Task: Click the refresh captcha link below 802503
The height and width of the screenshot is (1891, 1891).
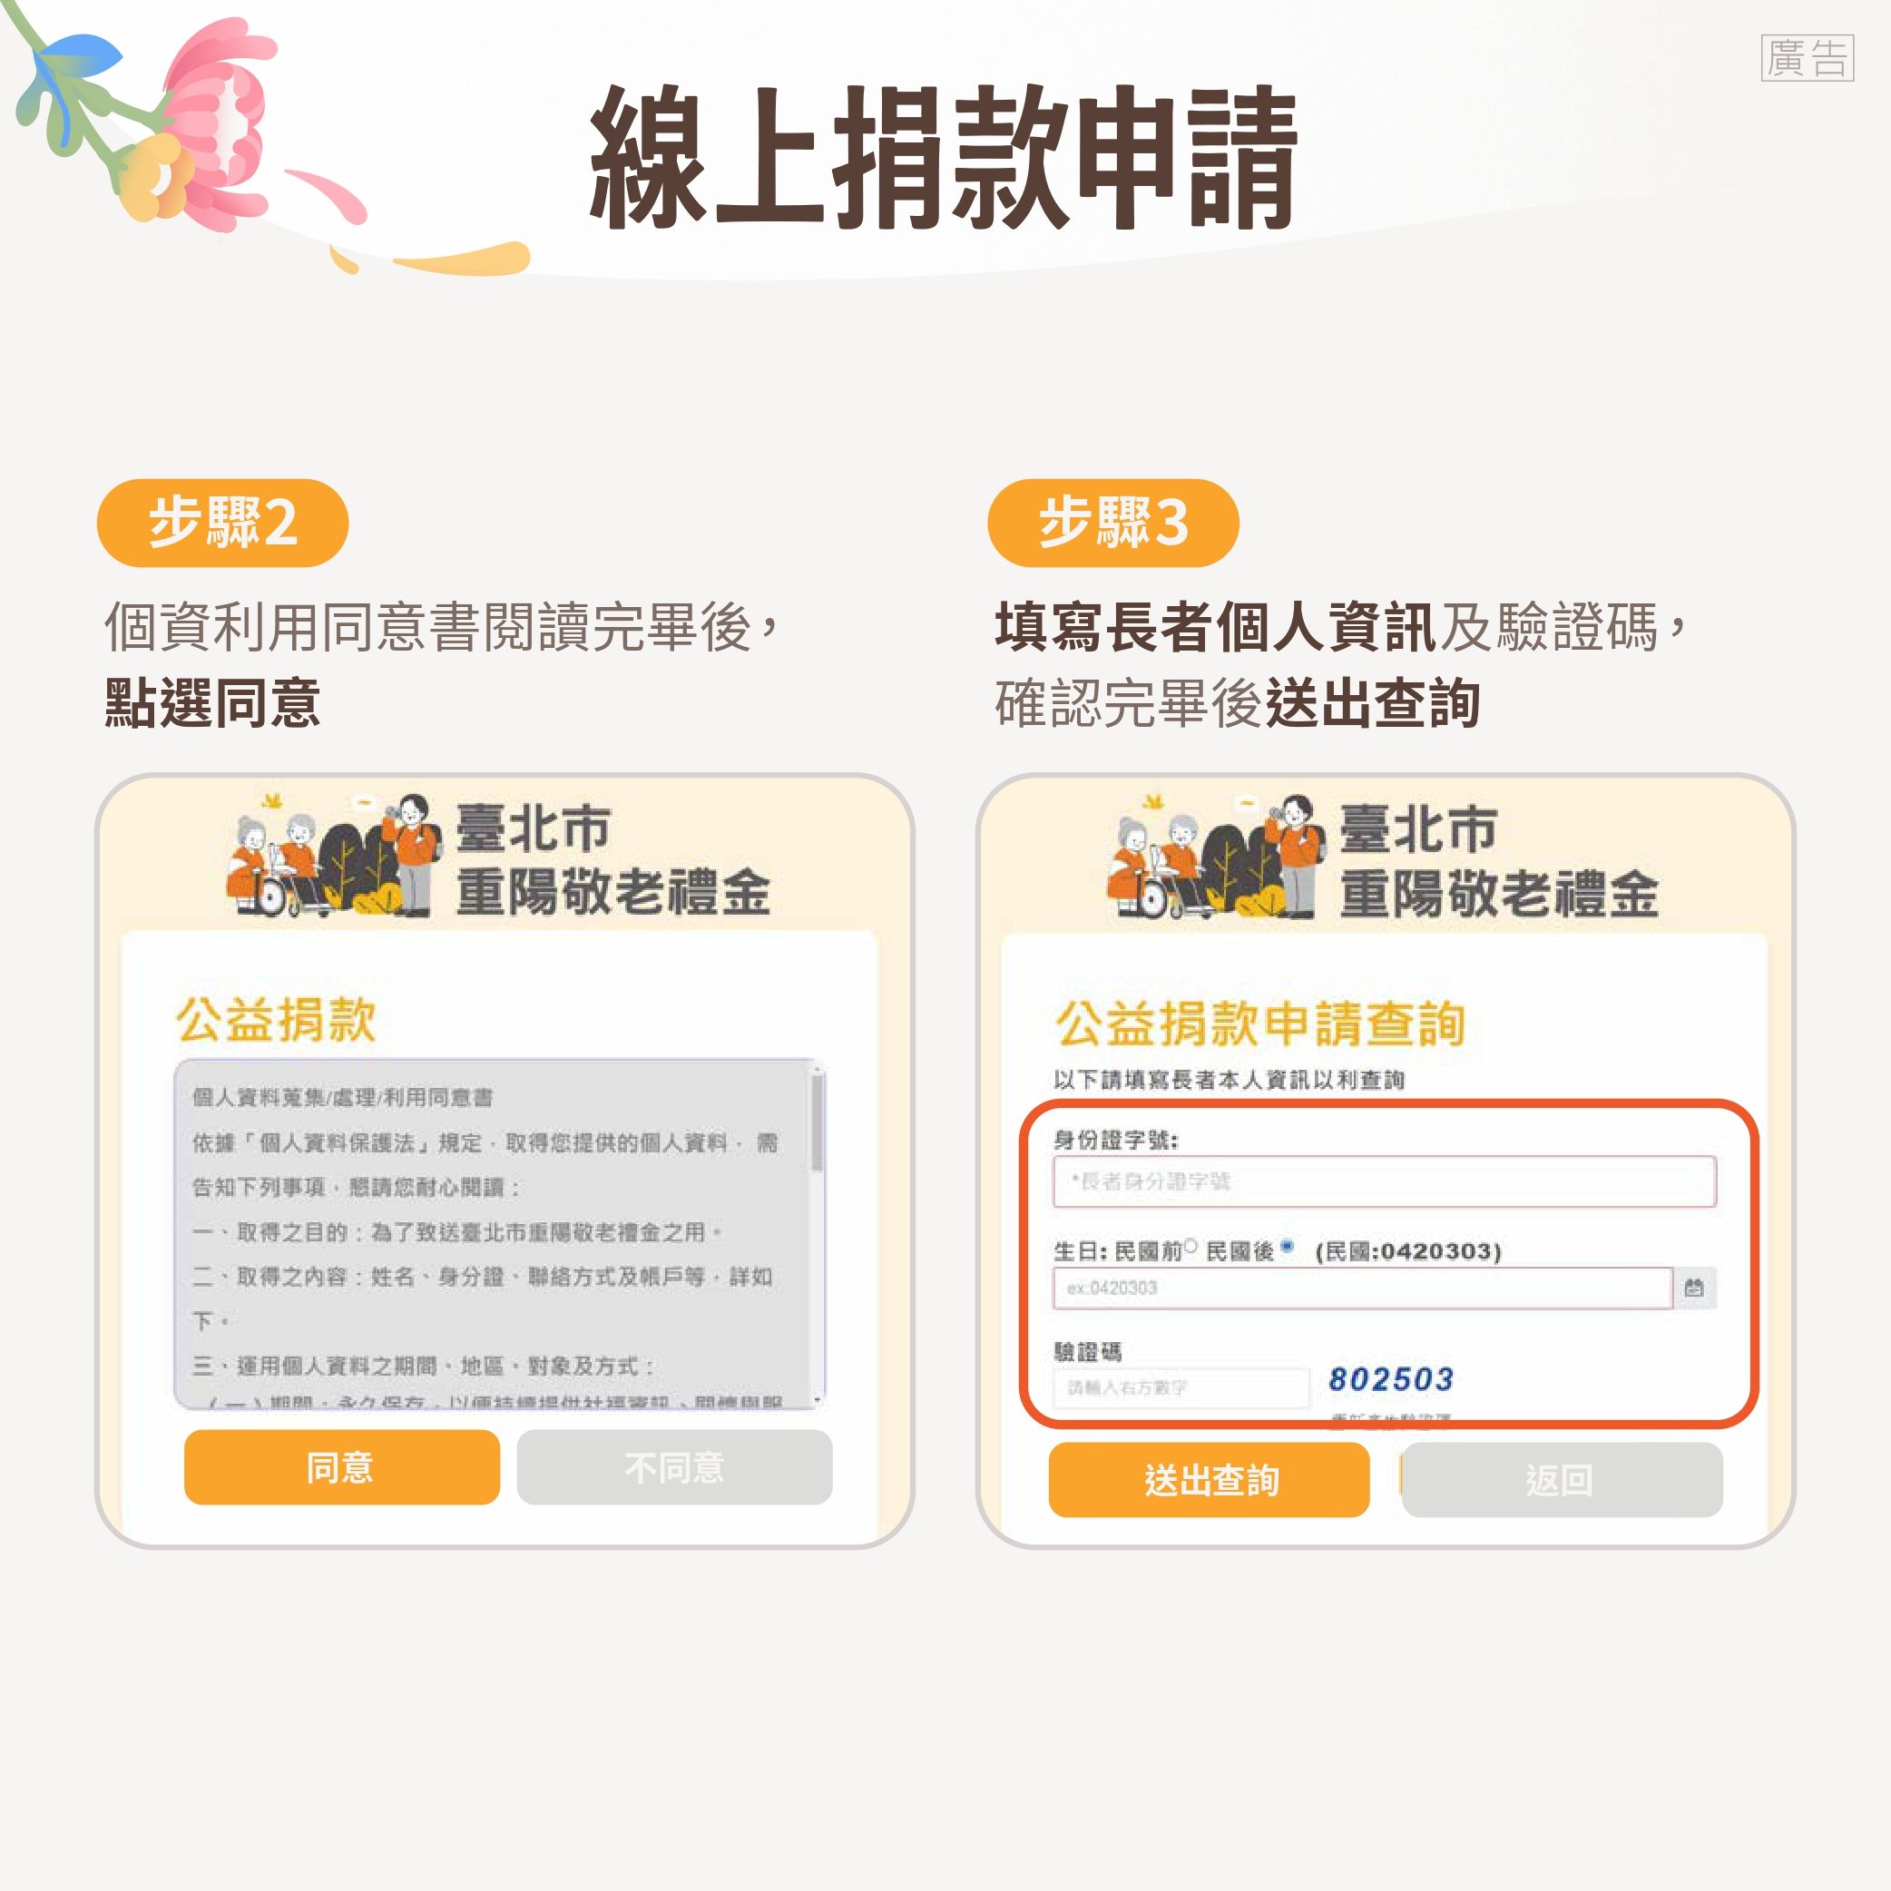Action: [1391, 1417]
